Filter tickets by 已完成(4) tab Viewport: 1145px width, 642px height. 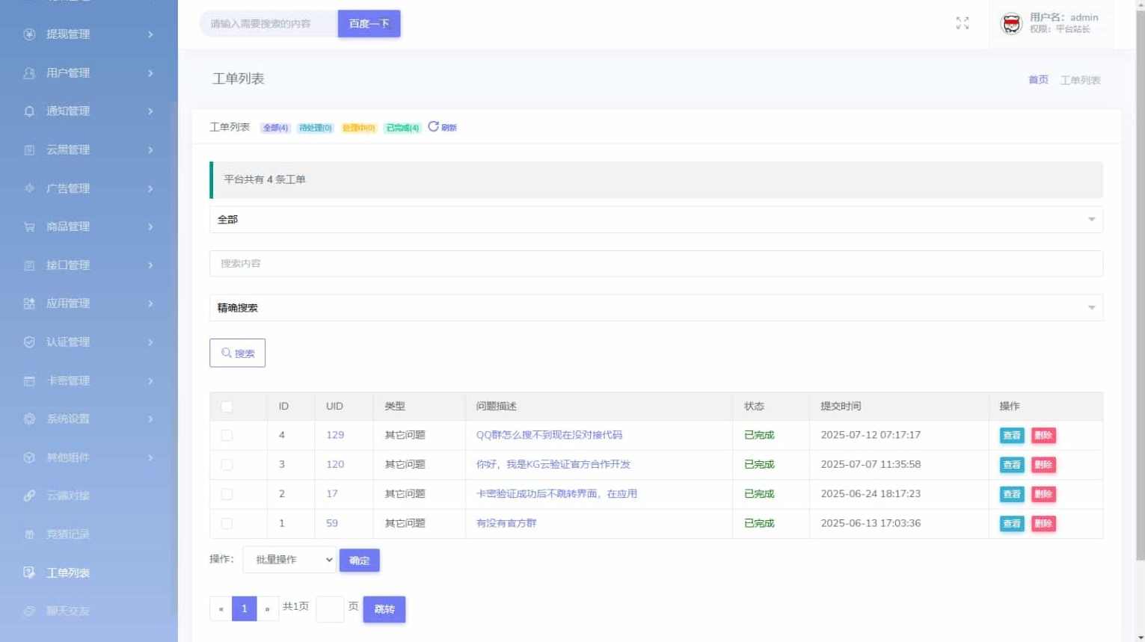tap(402, 128)
